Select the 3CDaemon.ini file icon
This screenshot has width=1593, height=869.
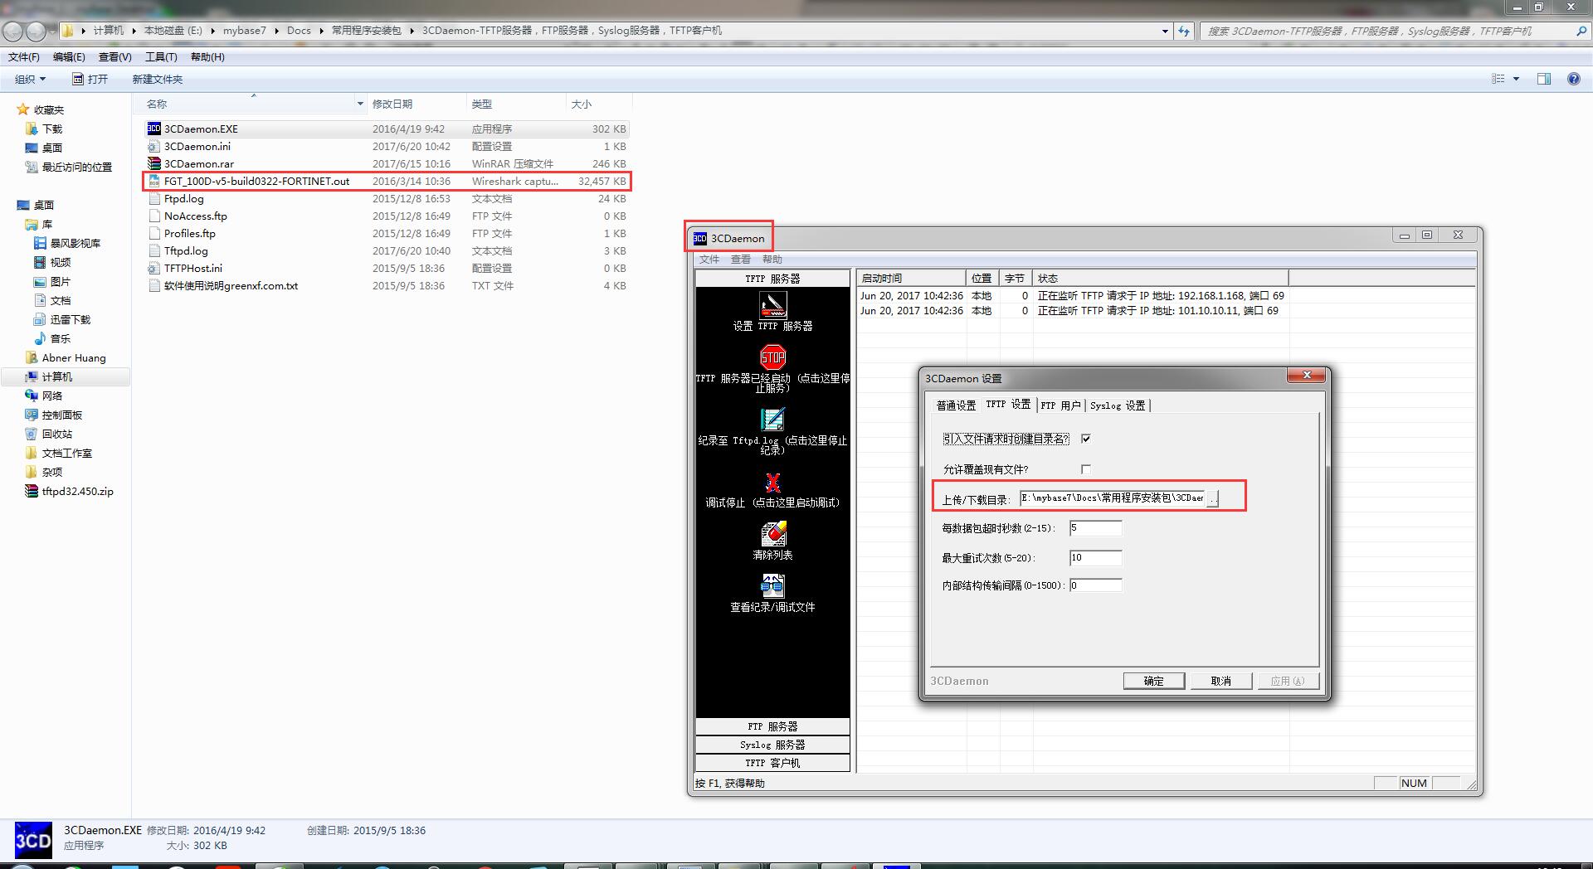click(153, 146)
